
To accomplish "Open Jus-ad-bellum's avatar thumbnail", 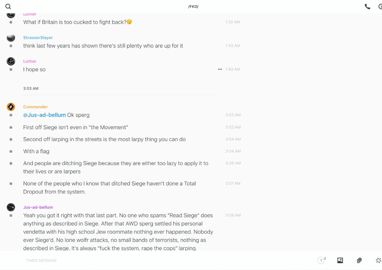I will click(11, 208).
